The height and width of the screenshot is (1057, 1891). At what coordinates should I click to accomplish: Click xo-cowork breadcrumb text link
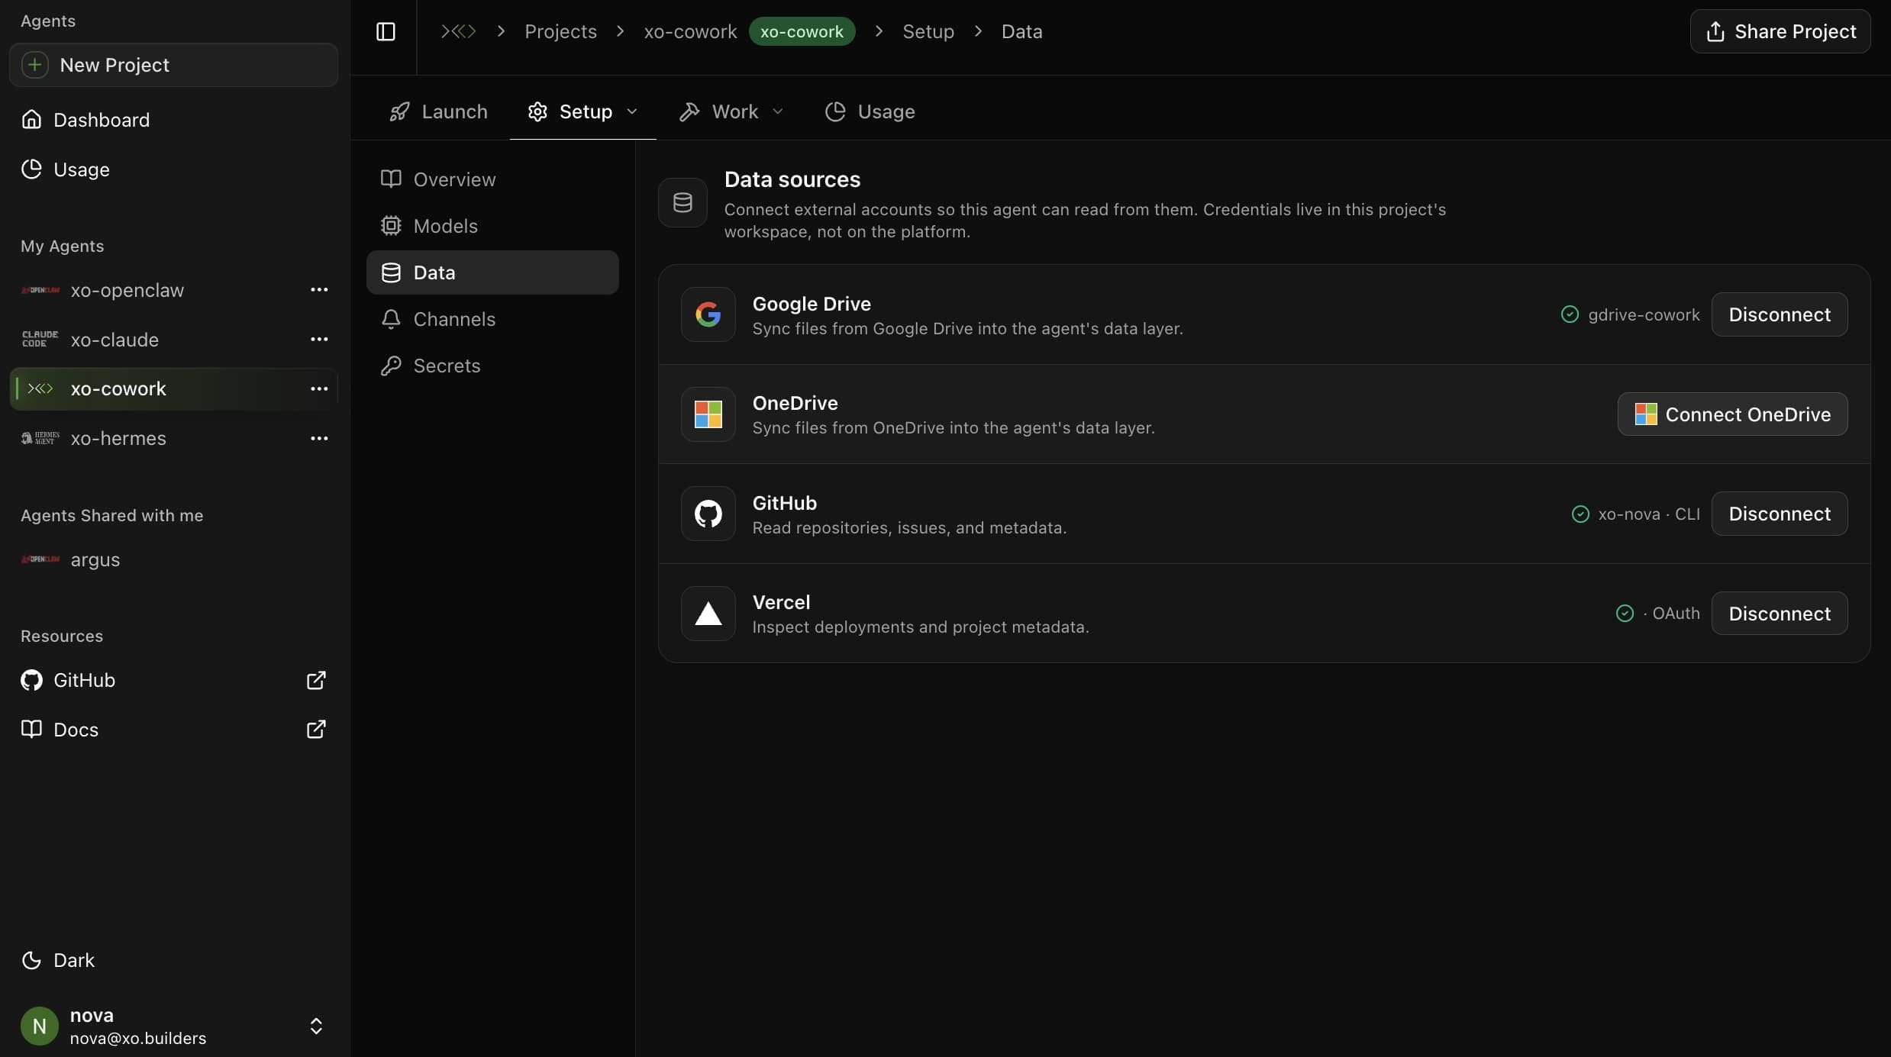coord(690,31)
